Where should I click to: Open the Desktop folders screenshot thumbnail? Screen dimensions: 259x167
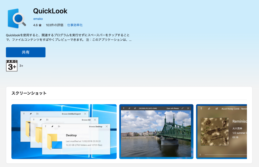(x=64, y=131)
